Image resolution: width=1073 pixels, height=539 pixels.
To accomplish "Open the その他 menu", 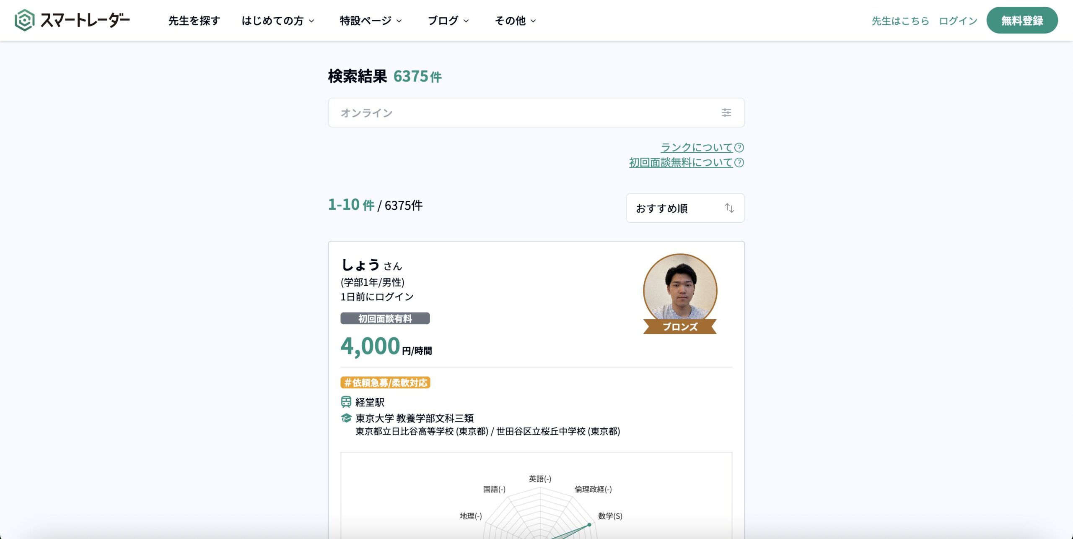I will (515, 21).
